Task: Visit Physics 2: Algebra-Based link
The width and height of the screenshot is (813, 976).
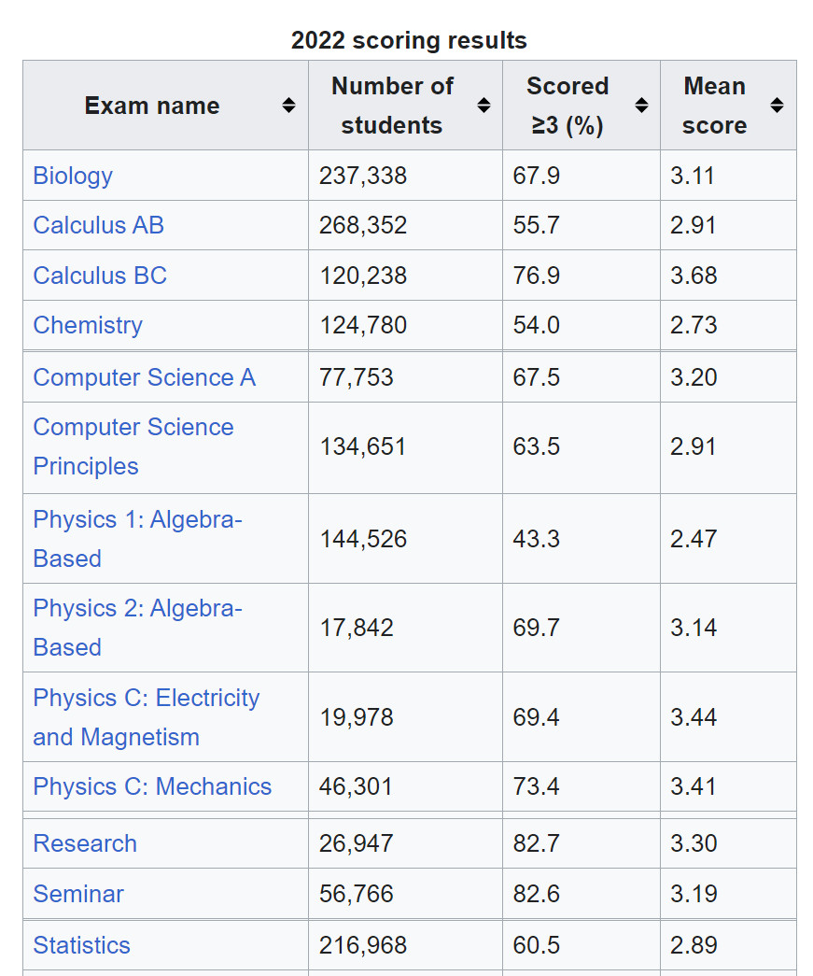Action: coord(137,628)
